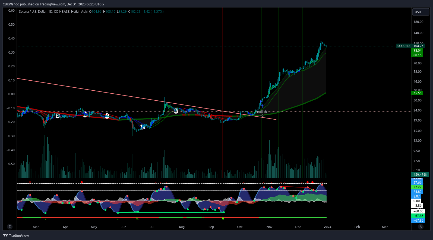Click the Bitcoin marker near late March

click(x=58, y=116)
